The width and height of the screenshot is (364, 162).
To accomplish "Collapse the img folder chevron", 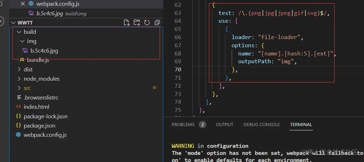I will (22, 41).
